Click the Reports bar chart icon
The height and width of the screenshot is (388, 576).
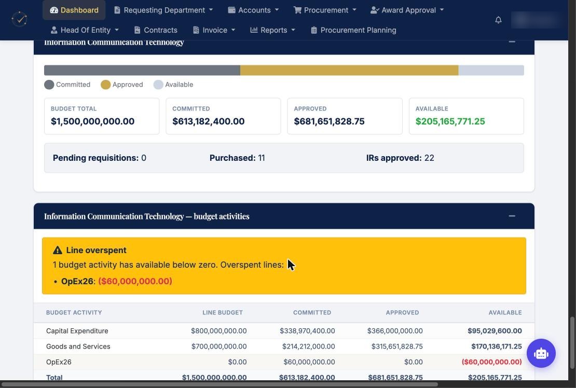[x=254, y=30]
